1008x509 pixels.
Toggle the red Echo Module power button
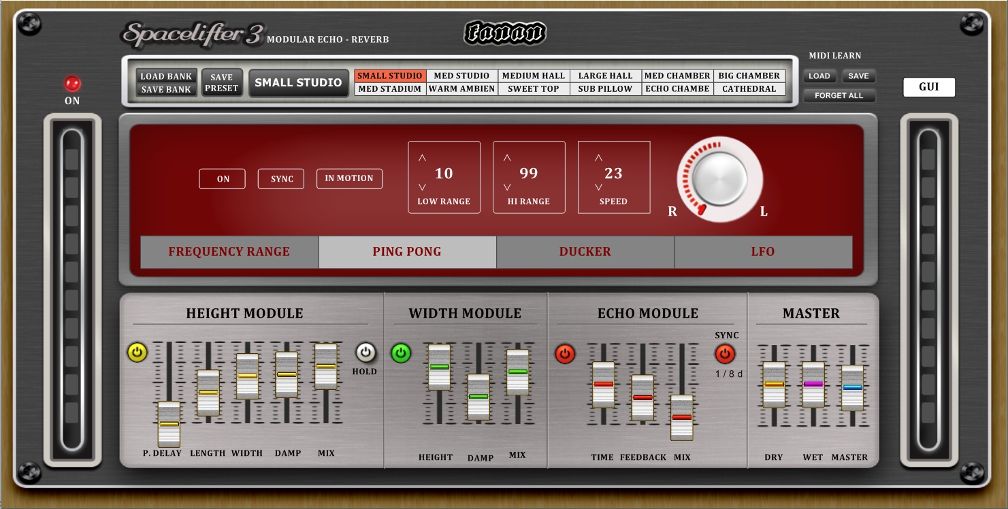tap(565, 354)
